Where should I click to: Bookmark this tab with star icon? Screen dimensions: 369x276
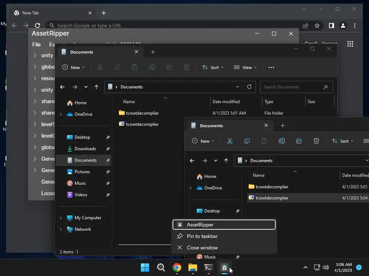pyautogui.click(x=317, y=26)
